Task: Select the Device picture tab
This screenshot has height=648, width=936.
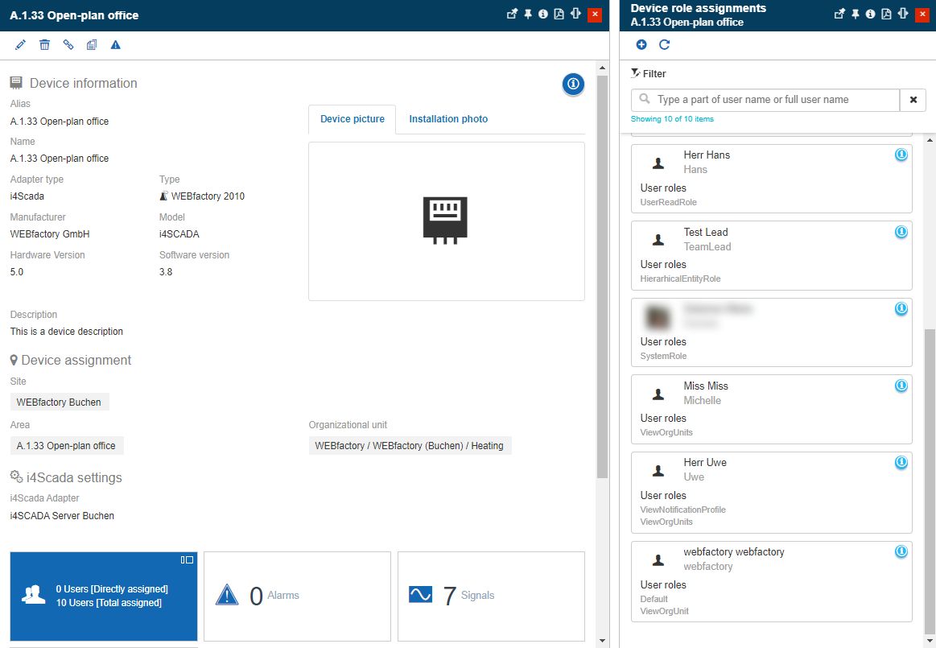Action: 352,119
